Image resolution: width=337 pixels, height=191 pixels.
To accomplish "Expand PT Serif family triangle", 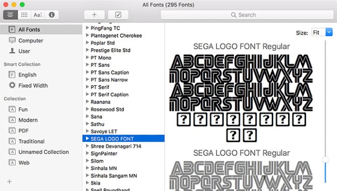I will 87,87.
